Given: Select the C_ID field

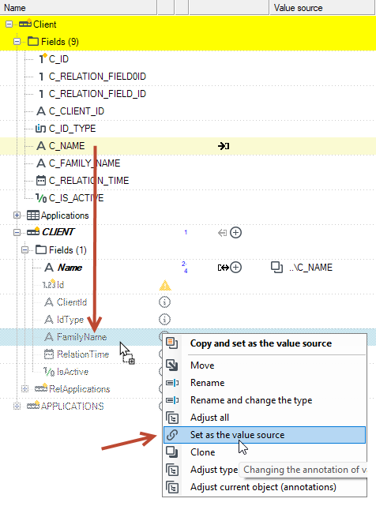Looking at the screenshot, I should pyautogui.click(x=58, y=59).
